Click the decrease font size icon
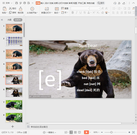The width and height of the screenshot is (137, 135). (x=107, y=8)
